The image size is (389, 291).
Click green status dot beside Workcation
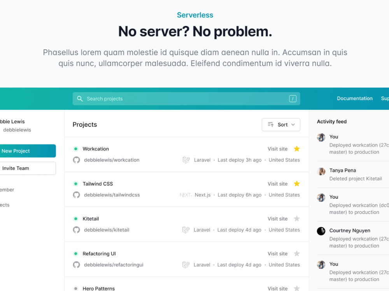point(76,149)
